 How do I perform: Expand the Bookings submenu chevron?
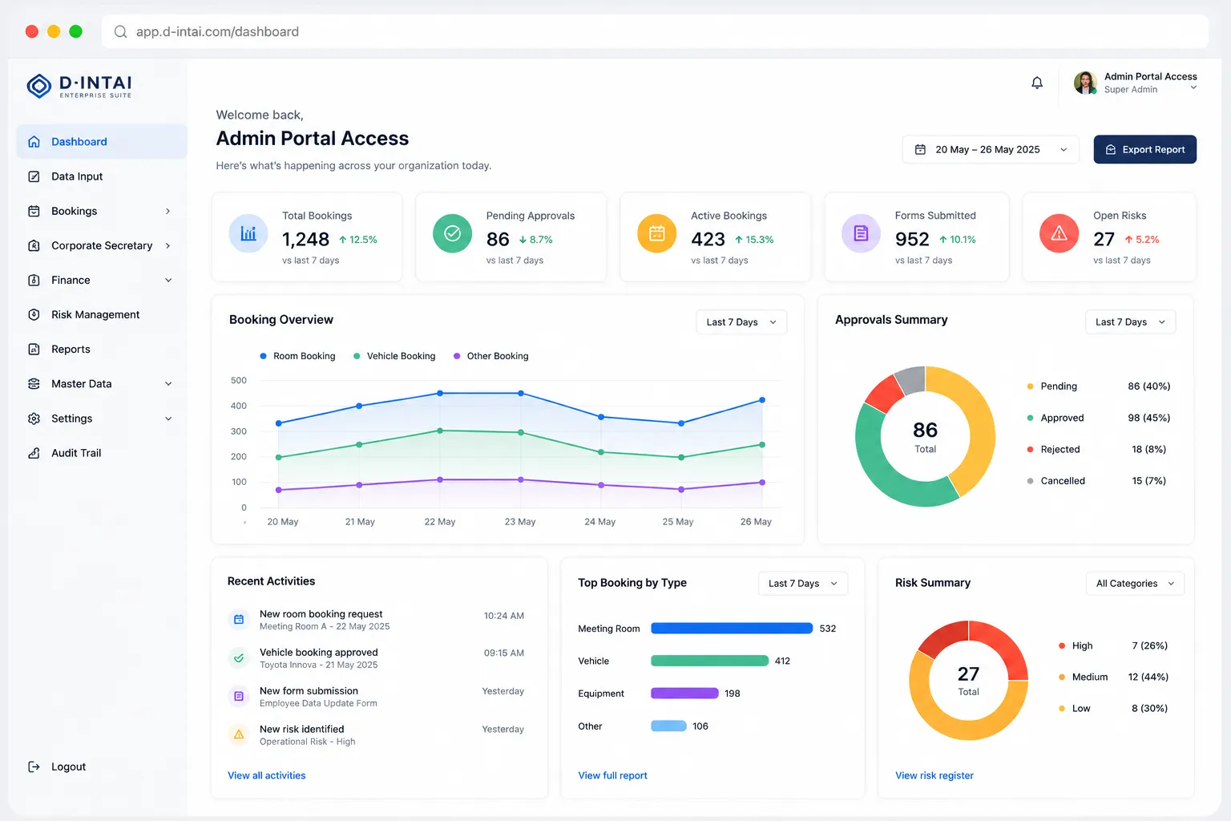pos(167,211)
